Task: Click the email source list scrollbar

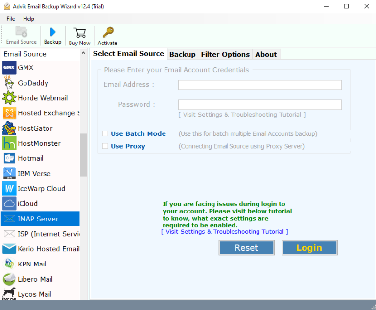Action: click(83, 155)
